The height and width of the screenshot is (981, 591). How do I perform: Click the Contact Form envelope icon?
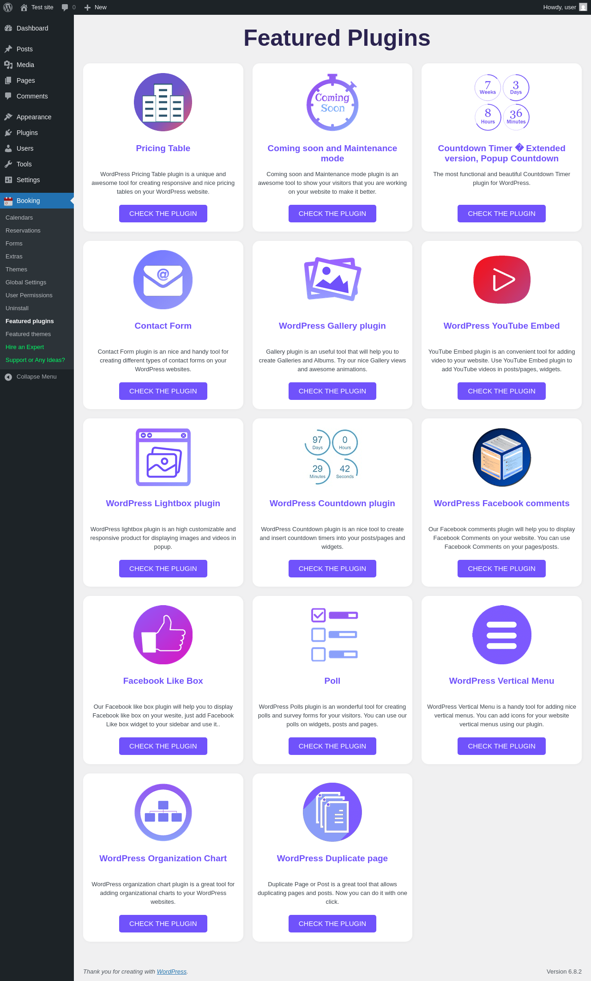click(163, 280)
